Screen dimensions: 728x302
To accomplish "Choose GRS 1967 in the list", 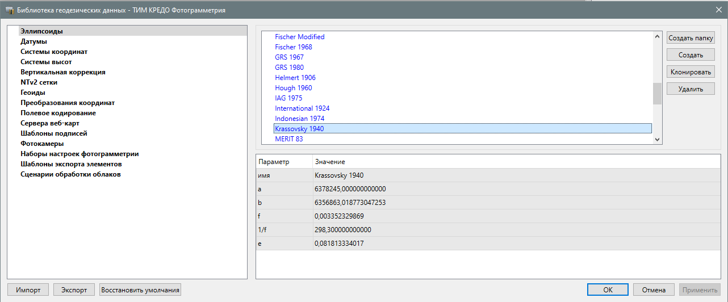I will 289,57.
